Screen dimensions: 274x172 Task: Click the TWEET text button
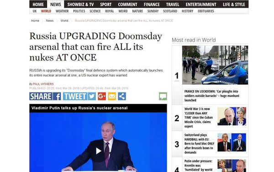[x=75, y=97]
